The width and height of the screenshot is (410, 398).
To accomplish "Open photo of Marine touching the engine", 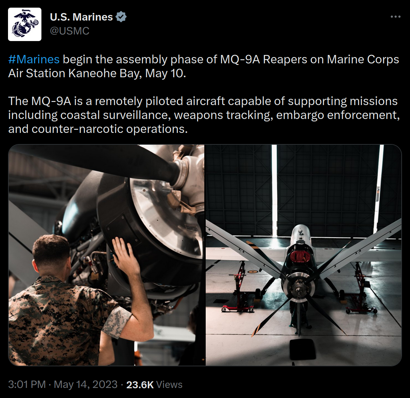I will [107, 255].
